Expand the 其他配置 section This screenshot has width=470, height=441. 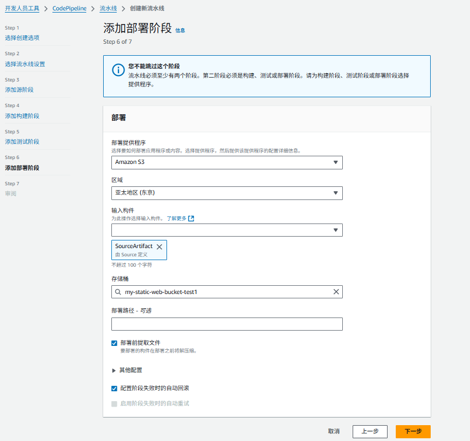pos(127,370)
